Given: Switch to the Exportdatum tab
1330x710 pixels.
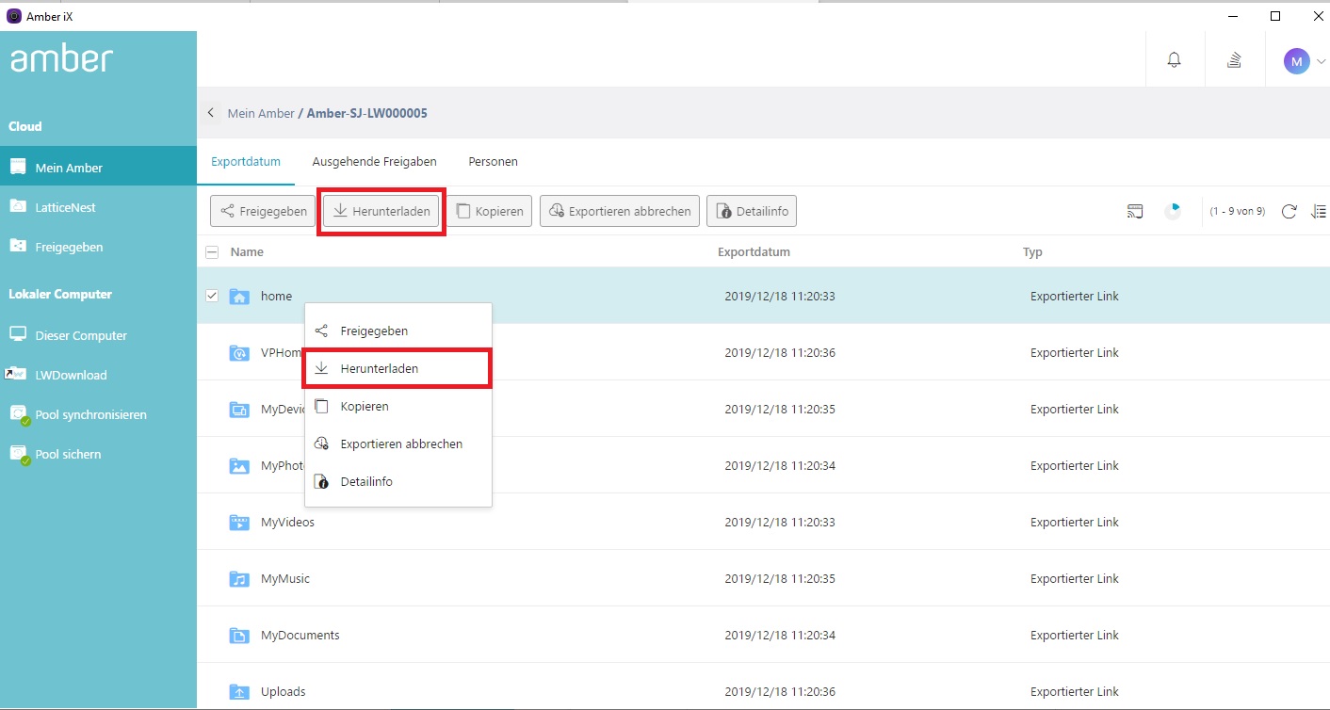Looking at the screenshot, I should [x=246, y=162].
